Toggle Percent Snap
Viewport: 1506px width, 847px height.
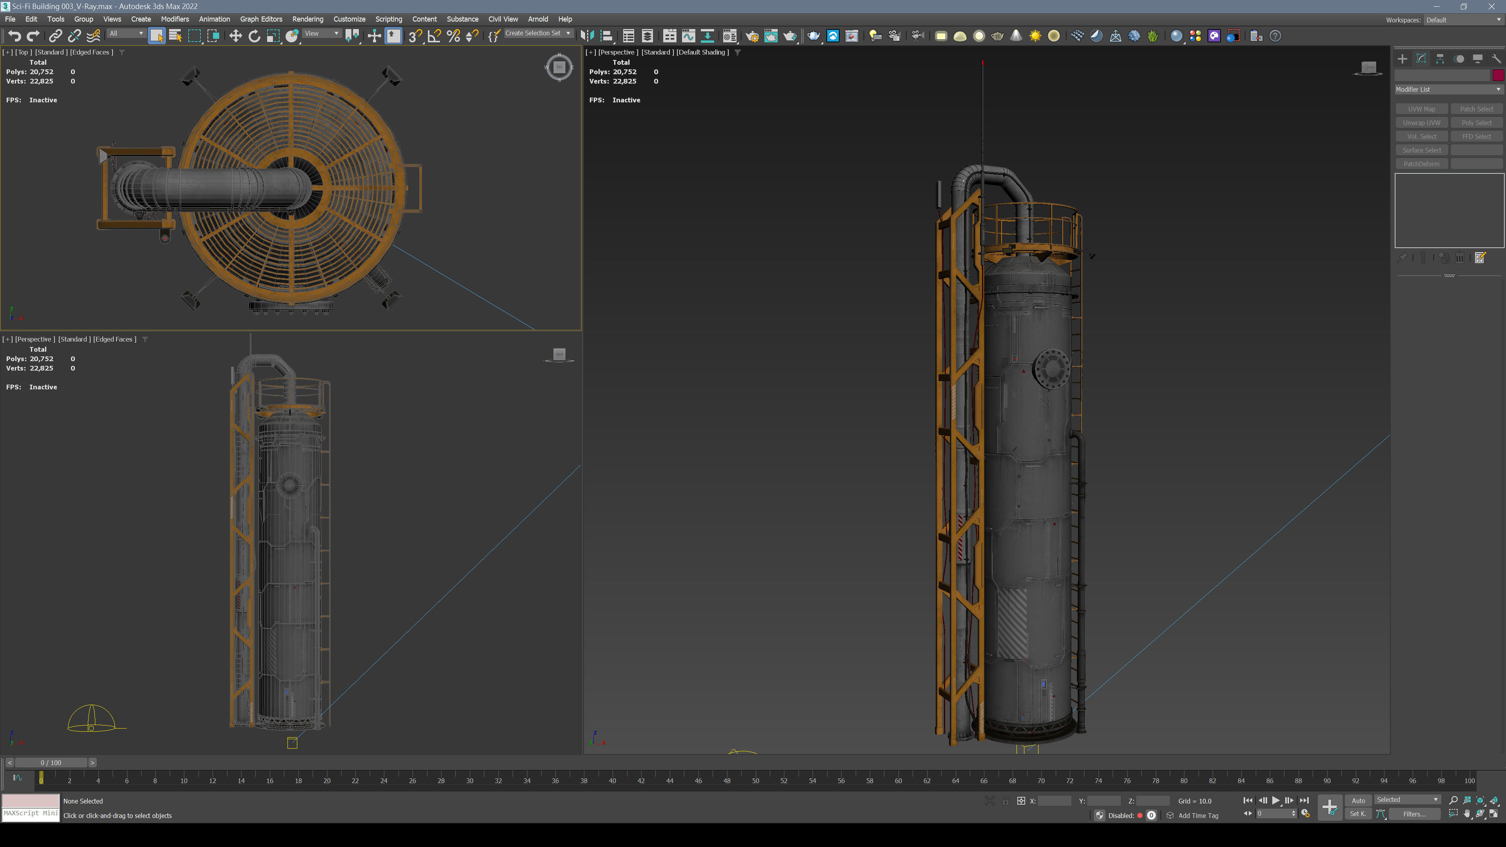(x=453, y=36)
